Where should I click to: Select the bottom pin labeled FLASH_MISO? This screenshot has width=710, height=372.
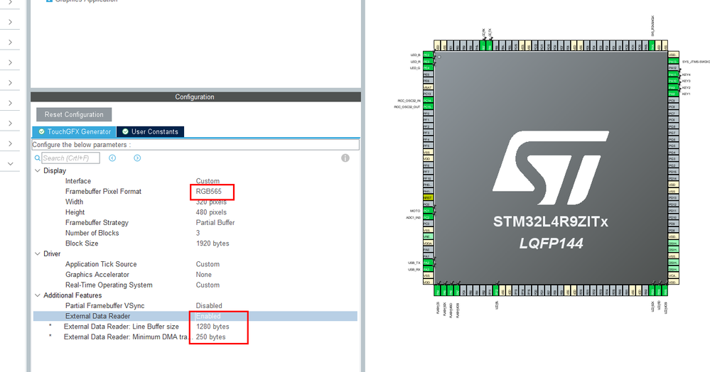450,290
